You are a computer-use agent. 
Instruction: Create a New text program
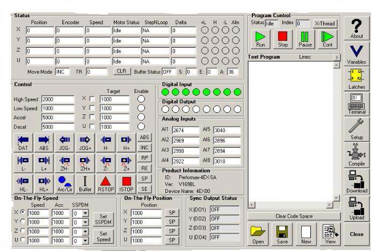tap(306, 234)
